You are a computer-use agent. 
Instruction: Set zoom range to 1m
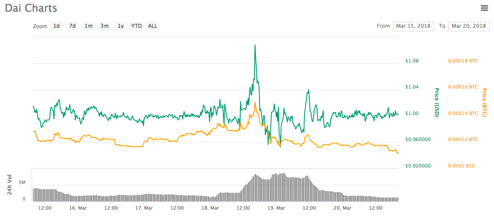88,26
